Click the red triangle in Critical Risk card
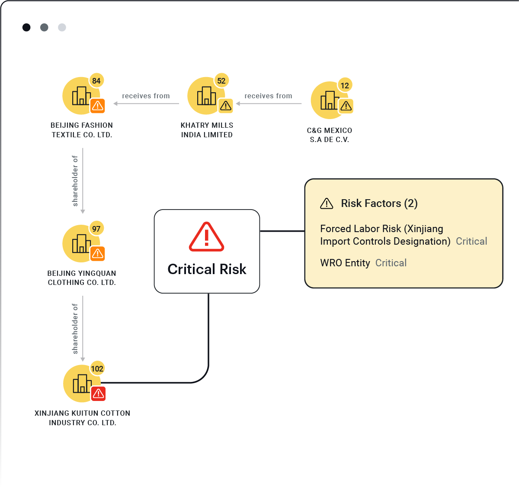 (207, 237)
